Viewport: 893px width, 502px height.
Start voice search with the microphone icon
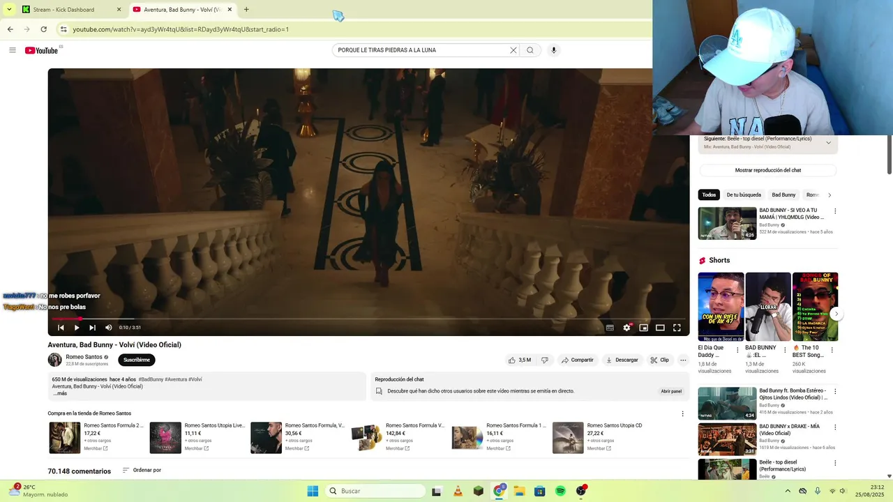[x=554, y=50]
